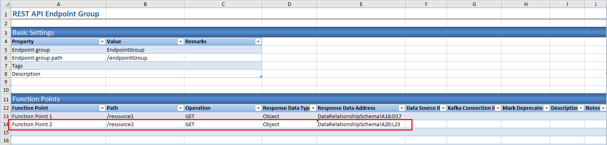607x145 pixels.
Task: Select the GET operation cell for Function Point 2
Action: [x=223, y=124]
